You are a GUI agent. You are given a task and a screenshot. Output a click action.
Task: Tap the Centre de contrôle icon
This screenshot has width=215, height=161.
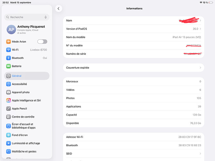(x=8, y=117)
